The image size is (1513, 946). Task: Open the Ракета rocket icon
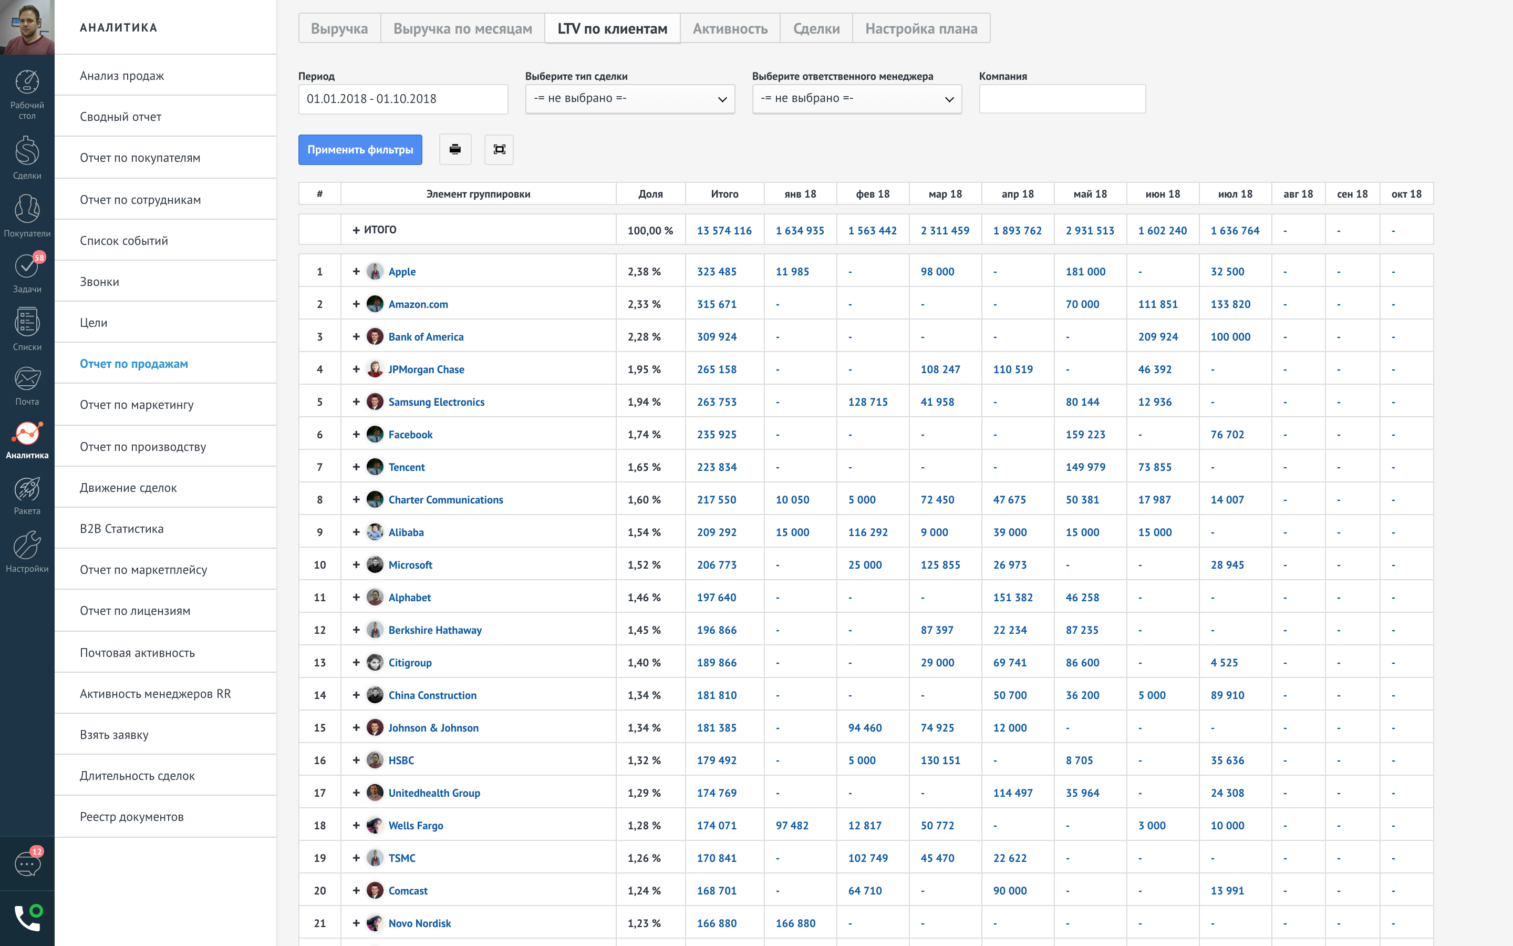pos(27,489)
